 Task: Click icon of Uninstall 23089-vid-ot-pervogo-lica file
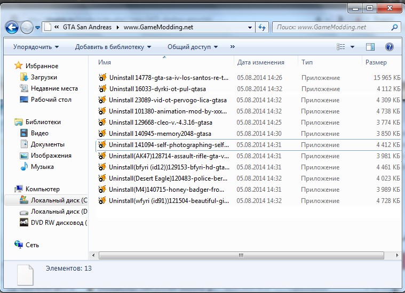pos(102,100)
